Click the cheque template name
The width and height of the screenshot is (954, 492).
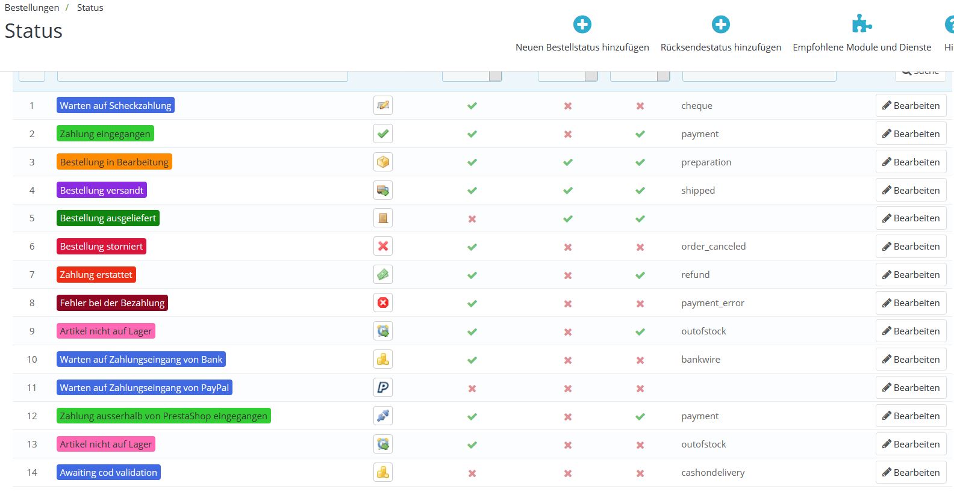pos(697,105)
